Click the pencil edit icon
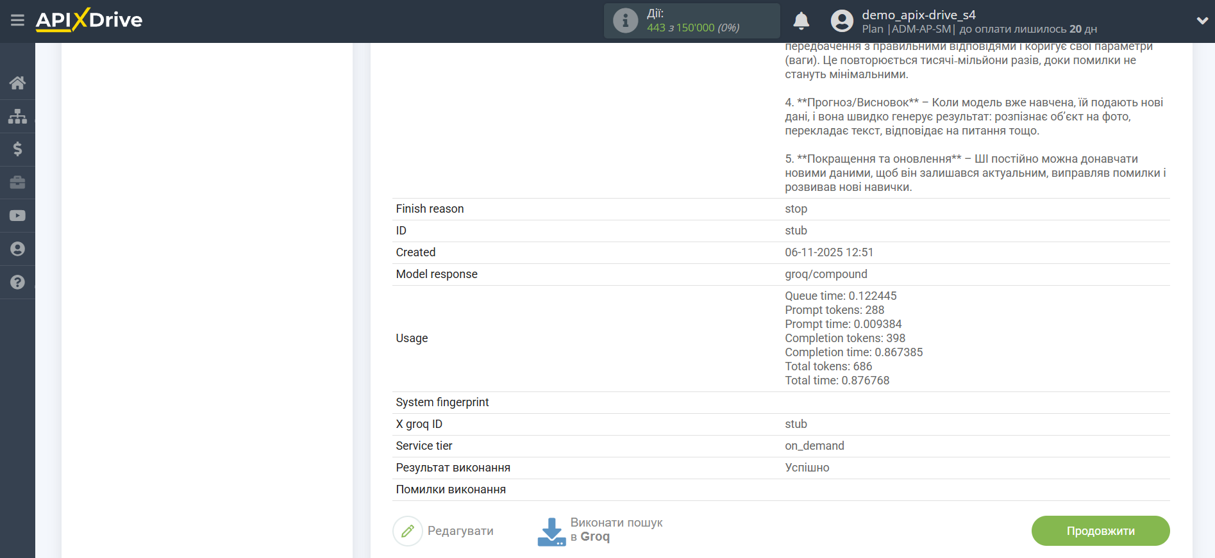This screenshot has height=558, width=1215. pyautogui.click(x=408, y=531)
